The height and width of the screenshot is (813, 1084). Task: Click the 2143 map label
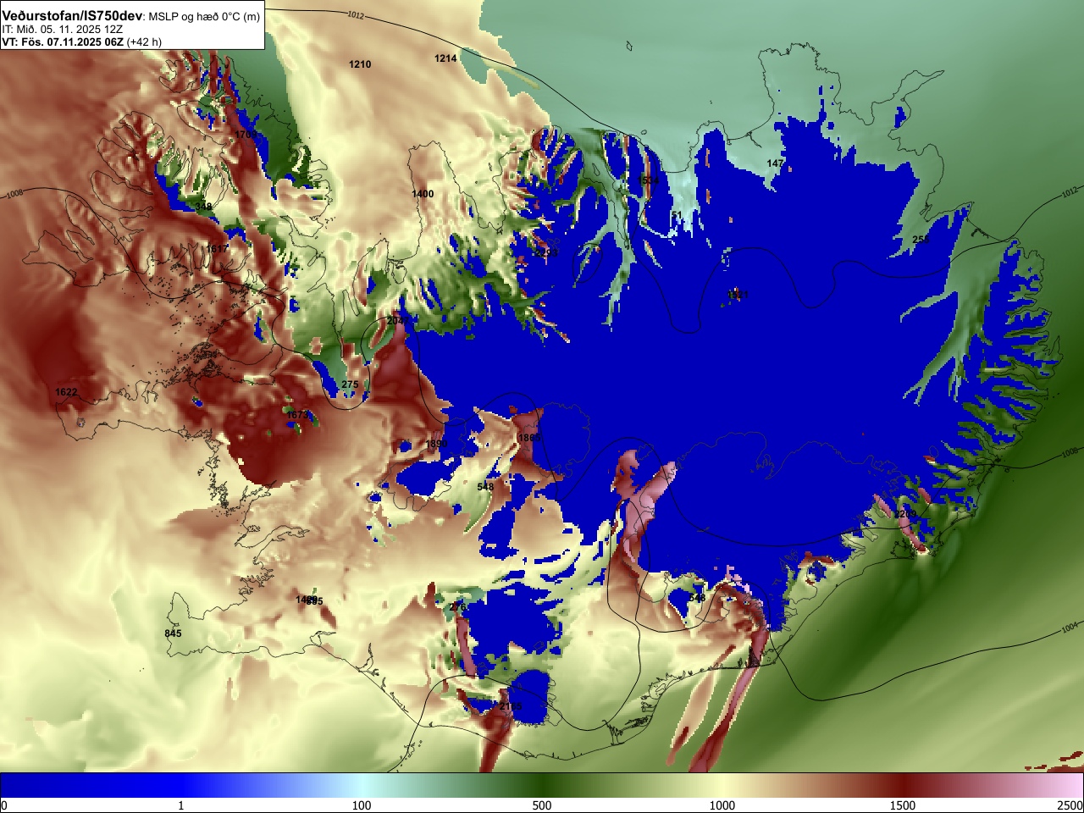(511, 706)
